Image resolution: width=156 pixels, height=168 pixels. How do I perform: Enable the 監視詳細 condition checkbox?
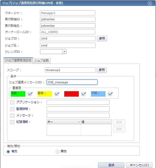[x=12, y=109]
